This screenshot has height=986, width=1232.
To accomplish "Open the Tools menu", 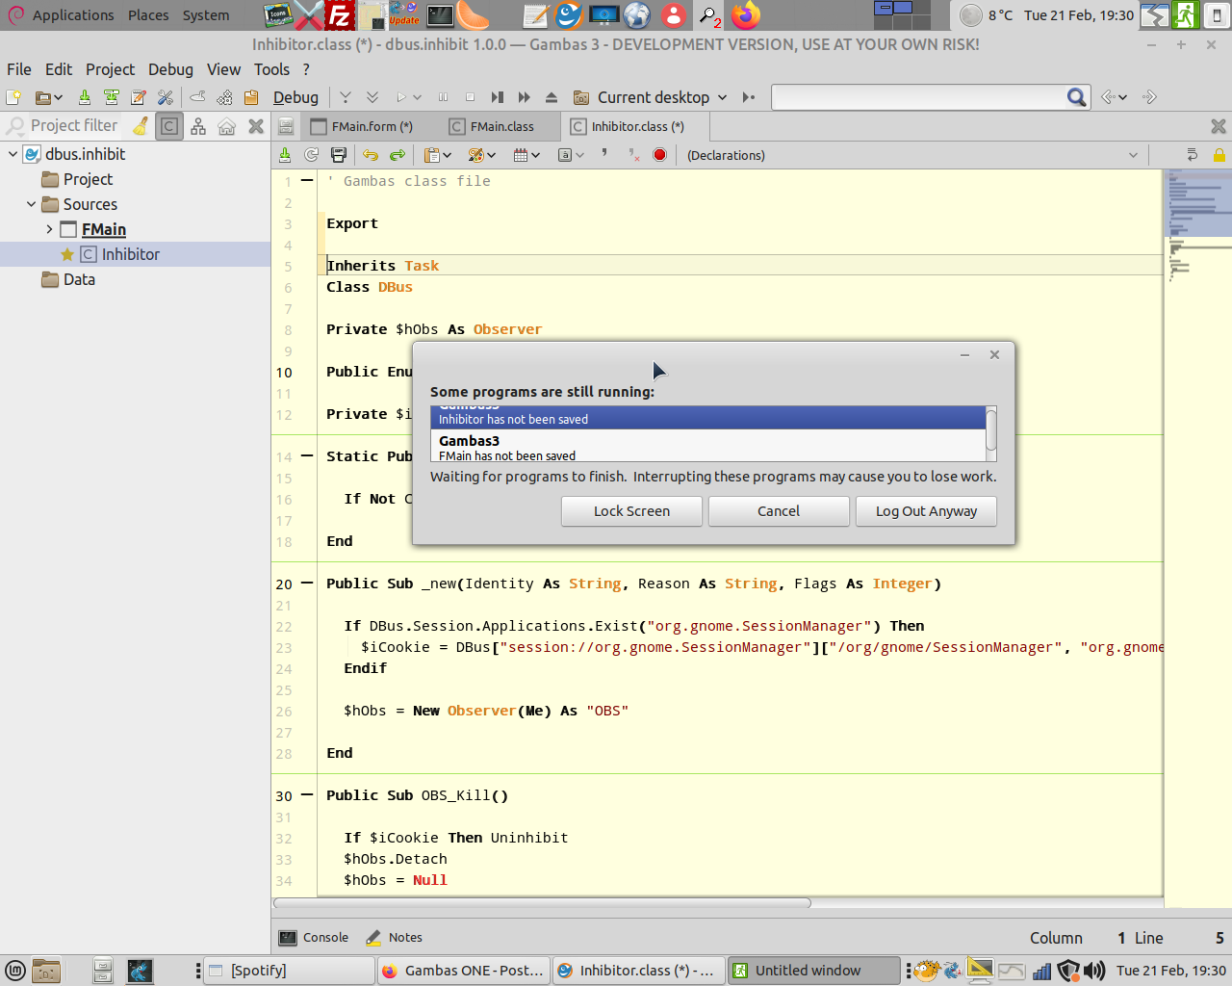I will (271, 69).
